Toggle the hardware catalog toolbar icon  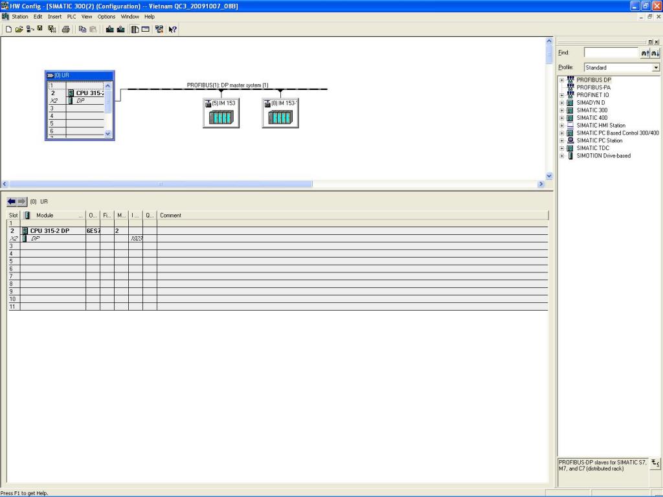[135, 29]
